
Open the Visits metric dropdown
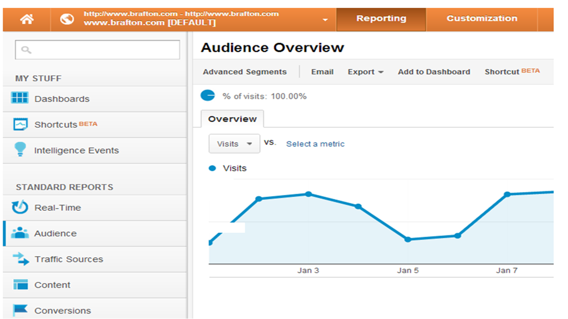coord(235,144)
